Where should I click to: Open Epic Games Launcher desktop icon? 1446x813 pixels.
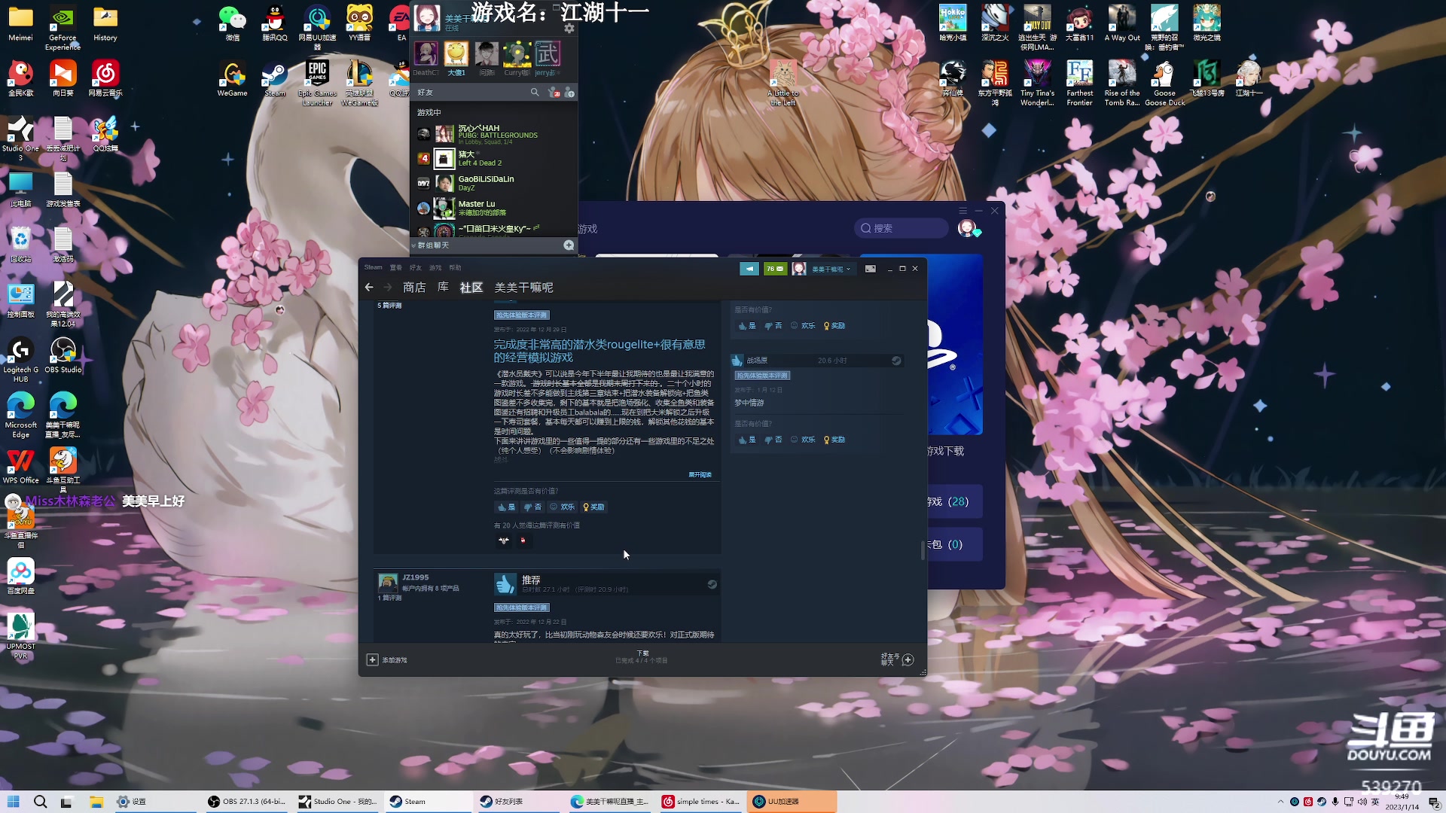(317, 83)
